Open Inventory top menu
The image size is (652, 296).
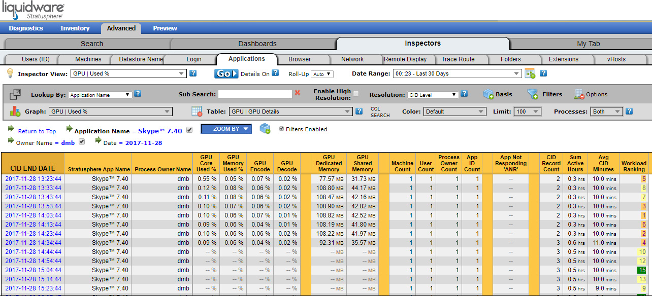coord(75,28)
